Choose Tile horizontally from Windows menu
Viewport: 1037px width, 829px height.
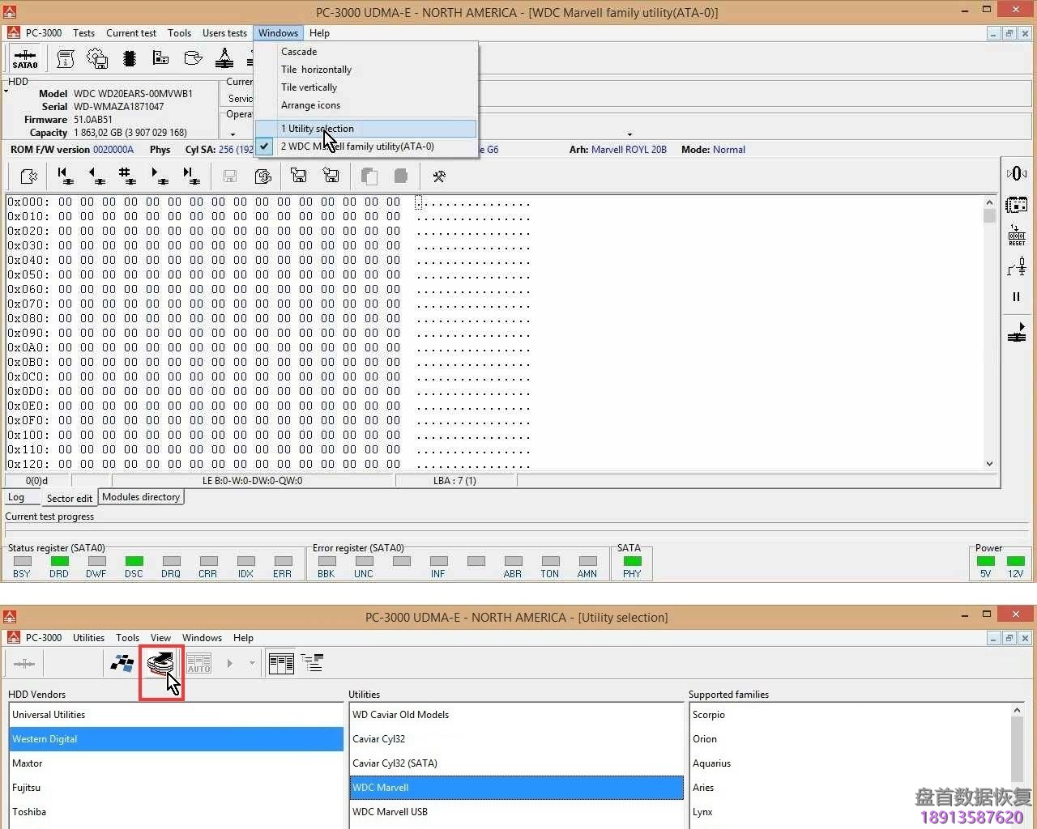(x=316, y=70)
